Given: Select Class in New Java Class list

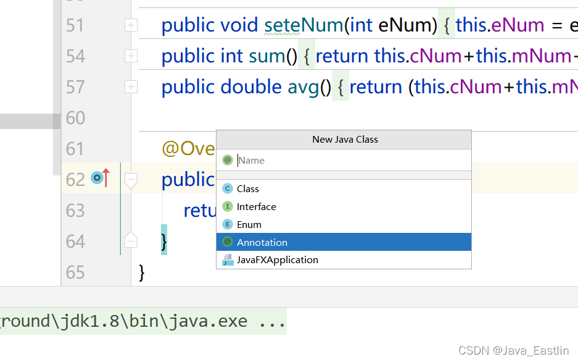Looking at the screenshot, I should 344,188.
